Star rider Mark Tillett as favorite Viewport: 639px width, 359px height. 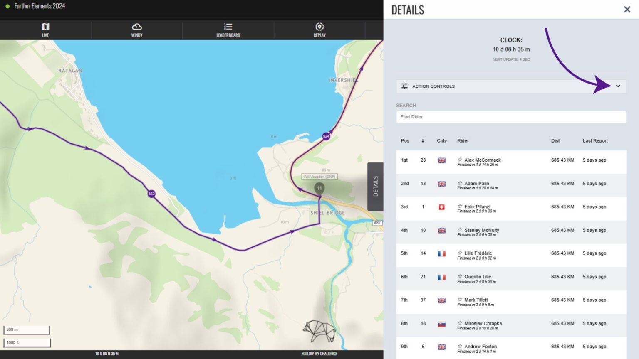(x=460, y=300)
